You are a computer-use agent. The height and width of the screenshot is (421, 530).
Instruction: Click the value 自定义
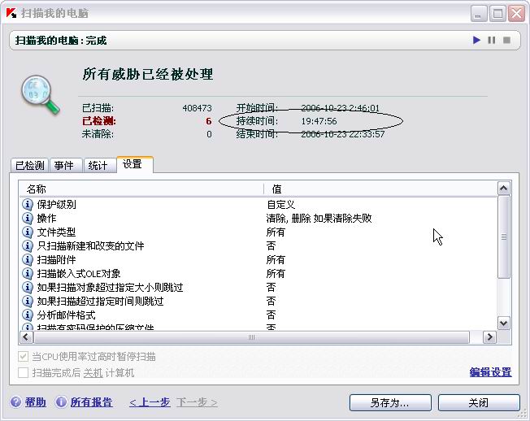(280, 205)
